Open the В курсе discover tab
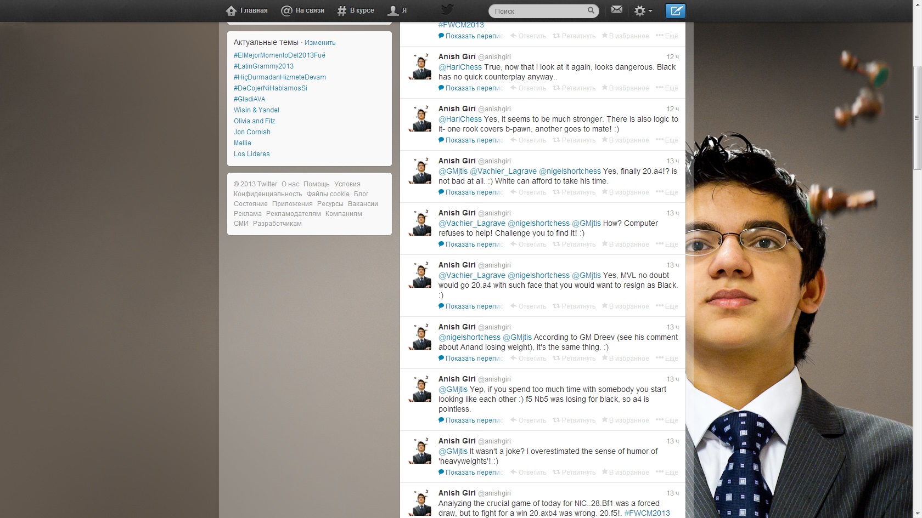The height and width of the screenshot is (518, 922). [x=356, y=10]
